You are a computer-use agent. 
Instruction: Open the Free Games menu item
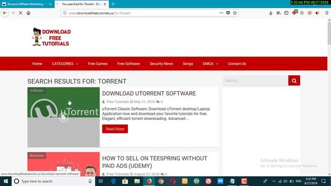pos(98,64)
